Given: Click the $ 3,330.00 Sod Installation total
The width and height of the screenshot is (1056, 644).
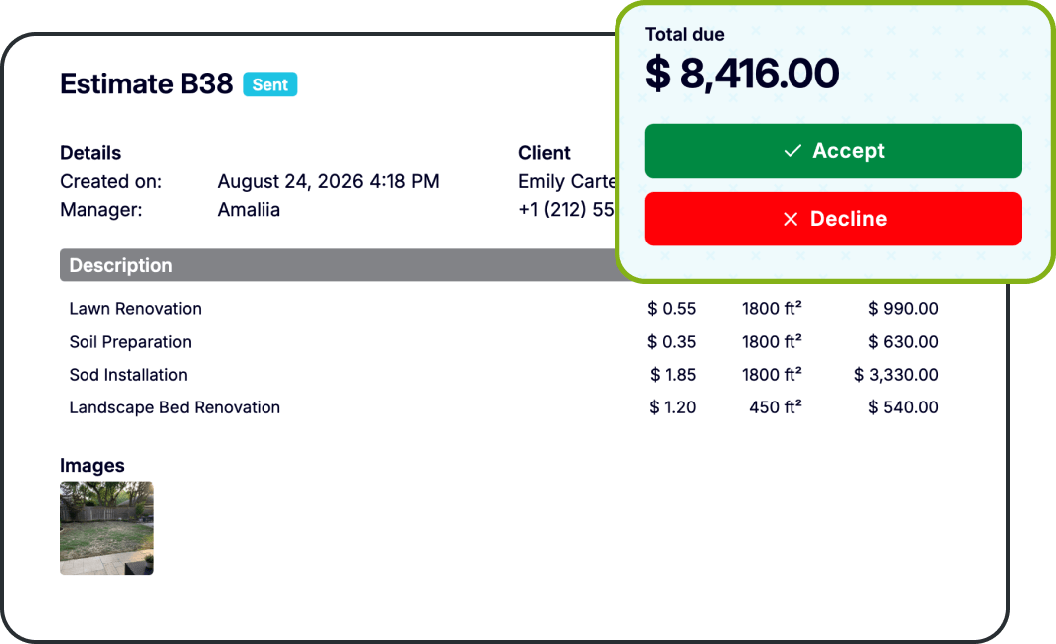Looking at the screenshot, I should click(x=896, y=375).
